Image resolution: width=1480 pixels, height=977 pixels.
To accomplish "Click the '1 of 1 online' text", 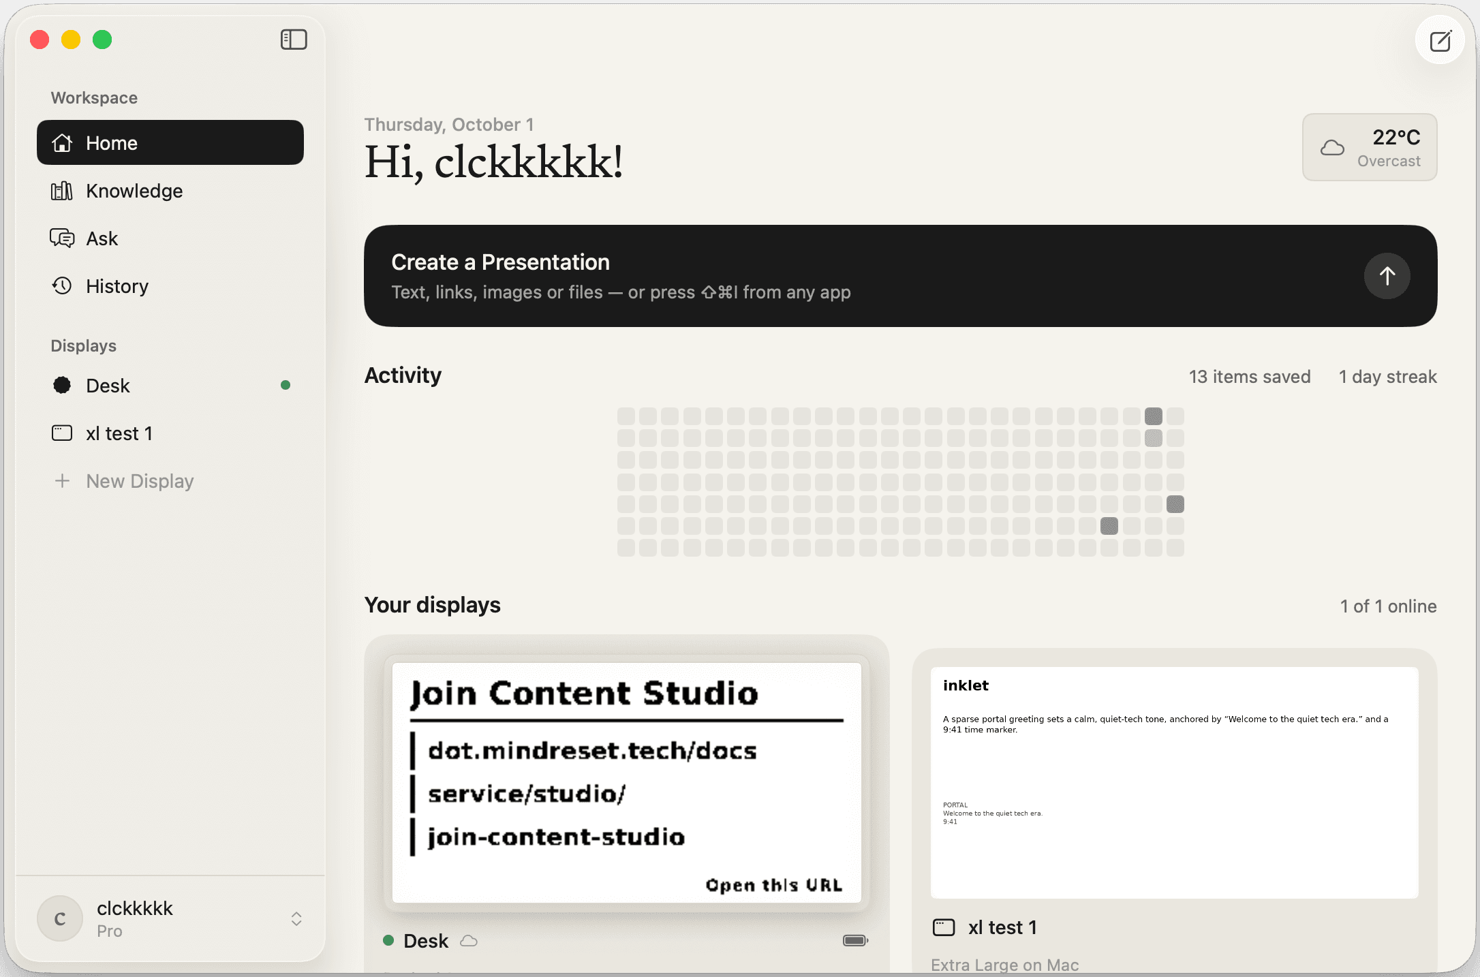I will (1389, 606).
